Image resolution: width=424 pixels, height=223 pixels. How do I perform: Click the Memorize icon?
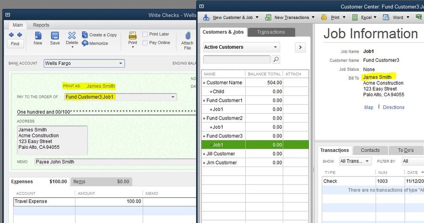click(x=85, y=43)
